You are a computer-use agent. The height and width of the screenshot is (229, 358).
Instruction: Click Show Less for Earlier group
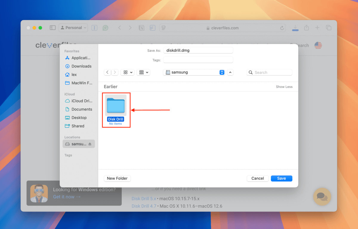[x=284, y=87]
